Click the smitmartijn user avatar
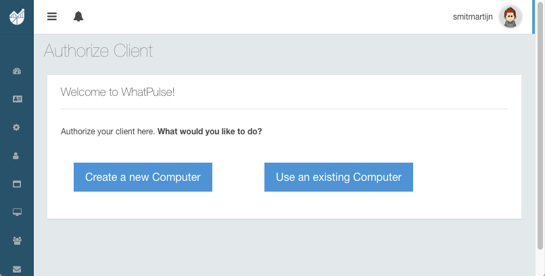The width and height of the screenshot is (545, 276). coord(510,17)
